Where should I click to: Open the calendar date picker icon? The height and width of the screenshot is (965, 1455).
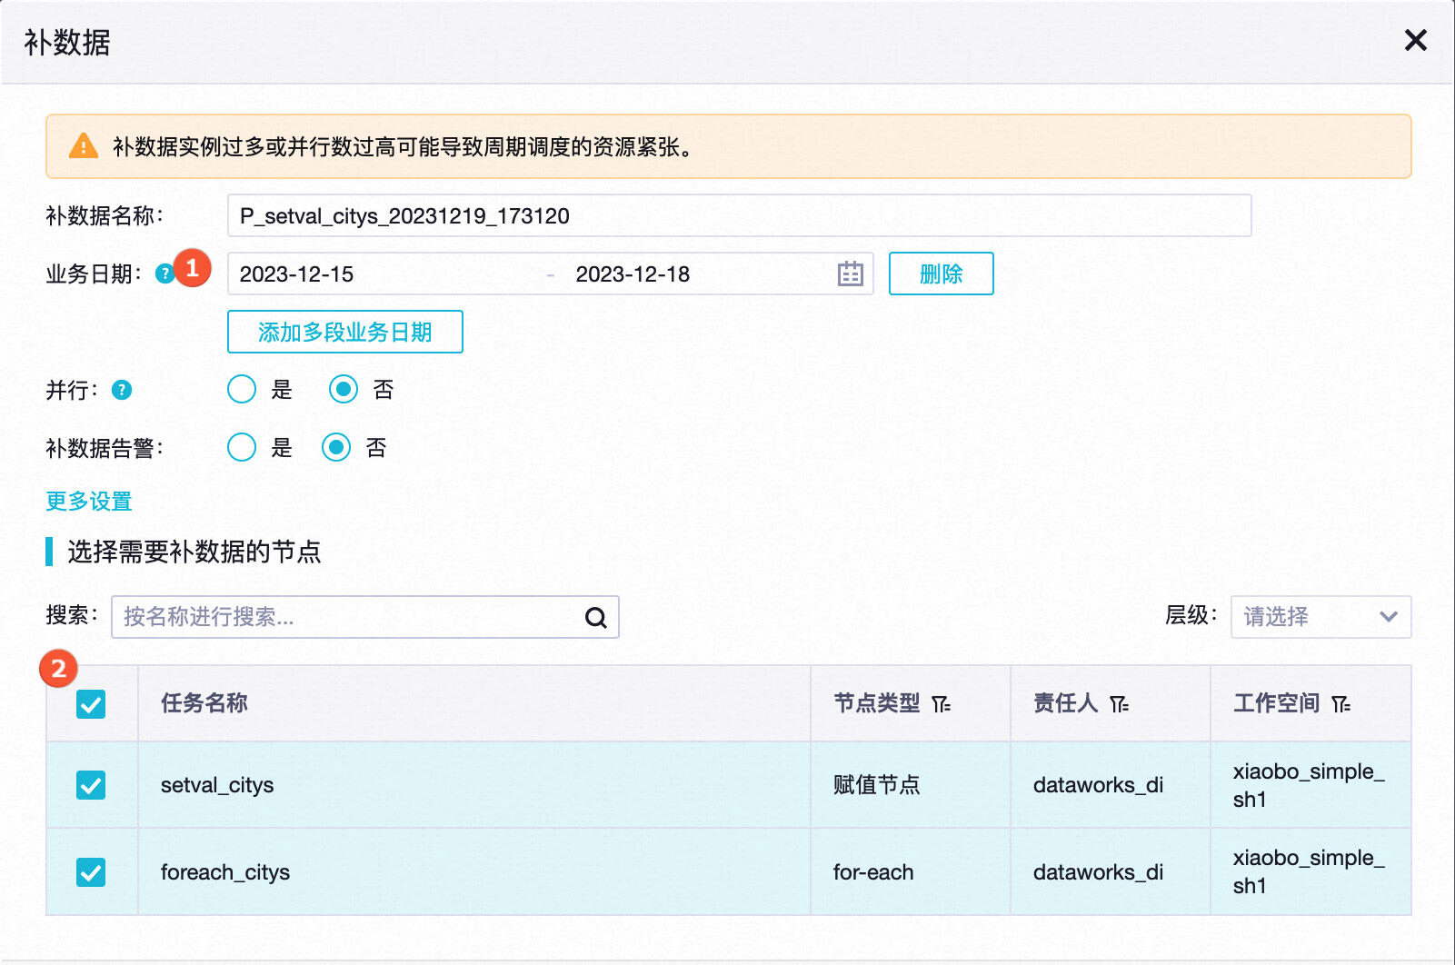[x=850, y=274]
